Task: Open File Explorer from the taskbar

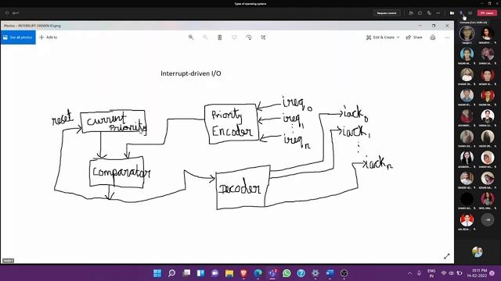Action: pyautogui.click(x=229, y=273)
